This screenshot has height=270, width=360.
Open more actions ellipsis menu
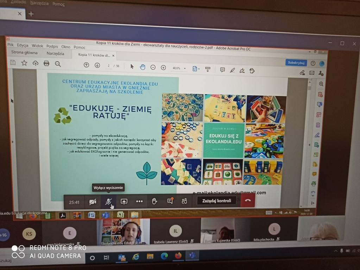(x=139, y=201)
